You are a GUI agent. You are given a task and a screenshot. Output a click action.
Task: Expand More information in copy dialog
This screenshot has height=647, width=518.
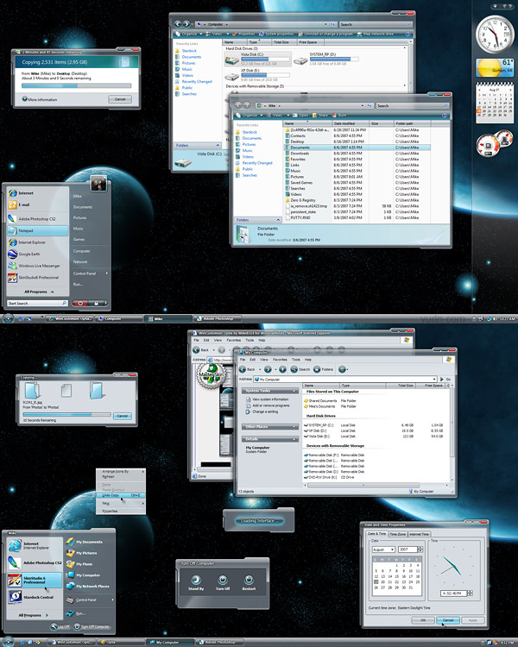(40, 99)
